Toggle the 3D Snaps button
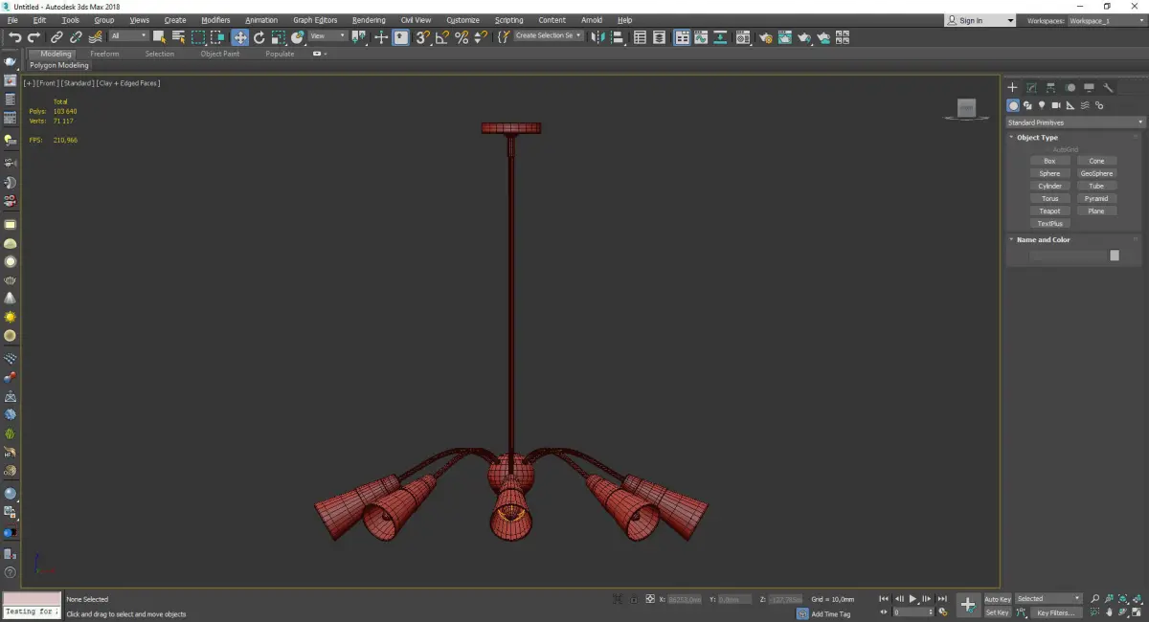 click(422, 37)
